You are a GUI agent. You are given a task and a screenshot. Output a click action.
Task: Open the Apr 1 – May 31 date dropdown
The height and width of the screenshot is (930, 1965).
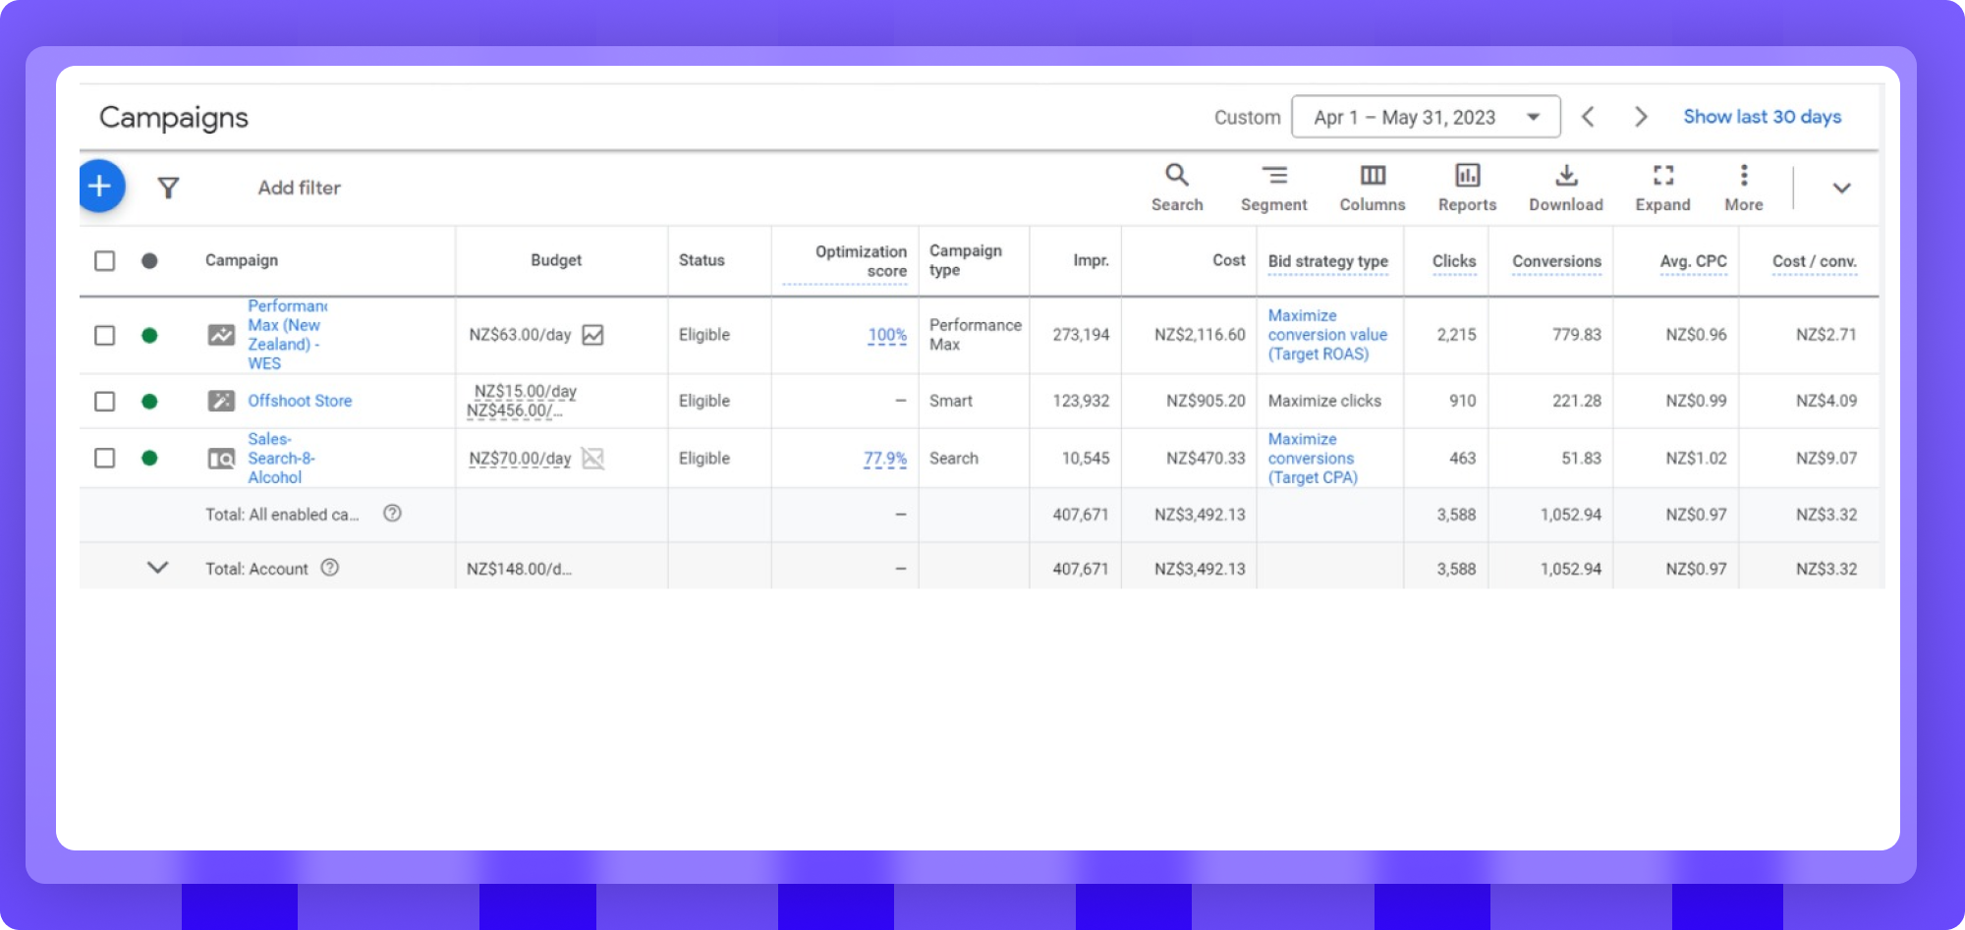click(1426, 117)
